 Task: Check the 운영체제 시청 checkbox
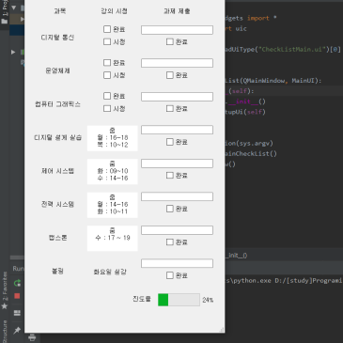107,75
